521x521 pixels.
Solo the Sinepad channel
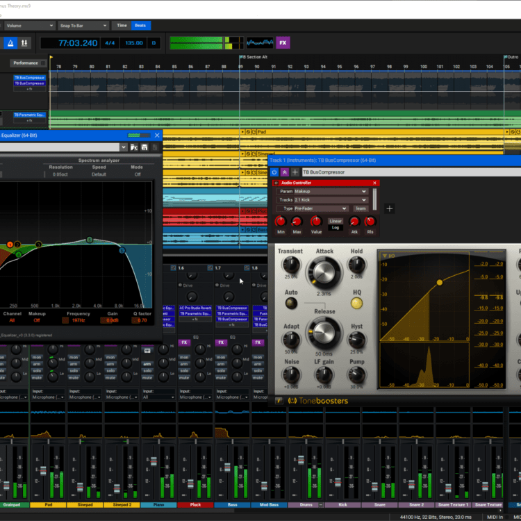[x=74, y=371]
